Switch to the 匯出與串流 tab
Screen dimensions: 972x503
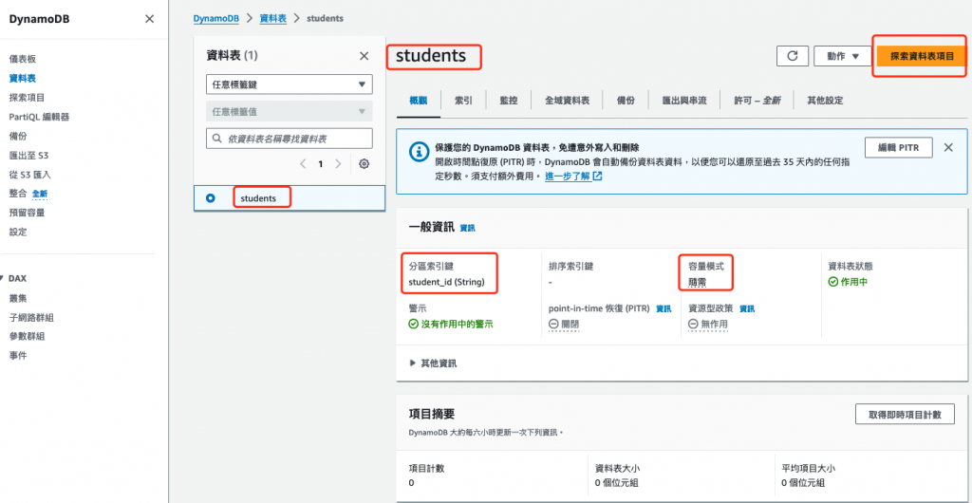click(684, 101)
